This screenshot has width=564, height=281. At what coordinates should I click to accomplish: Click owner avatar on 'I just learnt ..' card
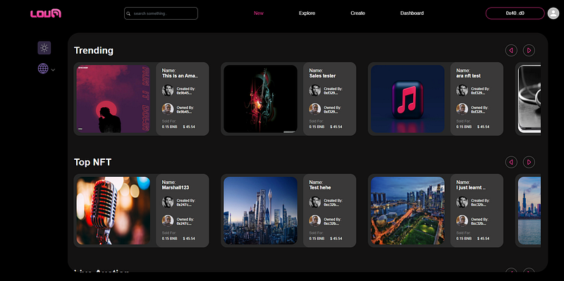click(462, 220)
